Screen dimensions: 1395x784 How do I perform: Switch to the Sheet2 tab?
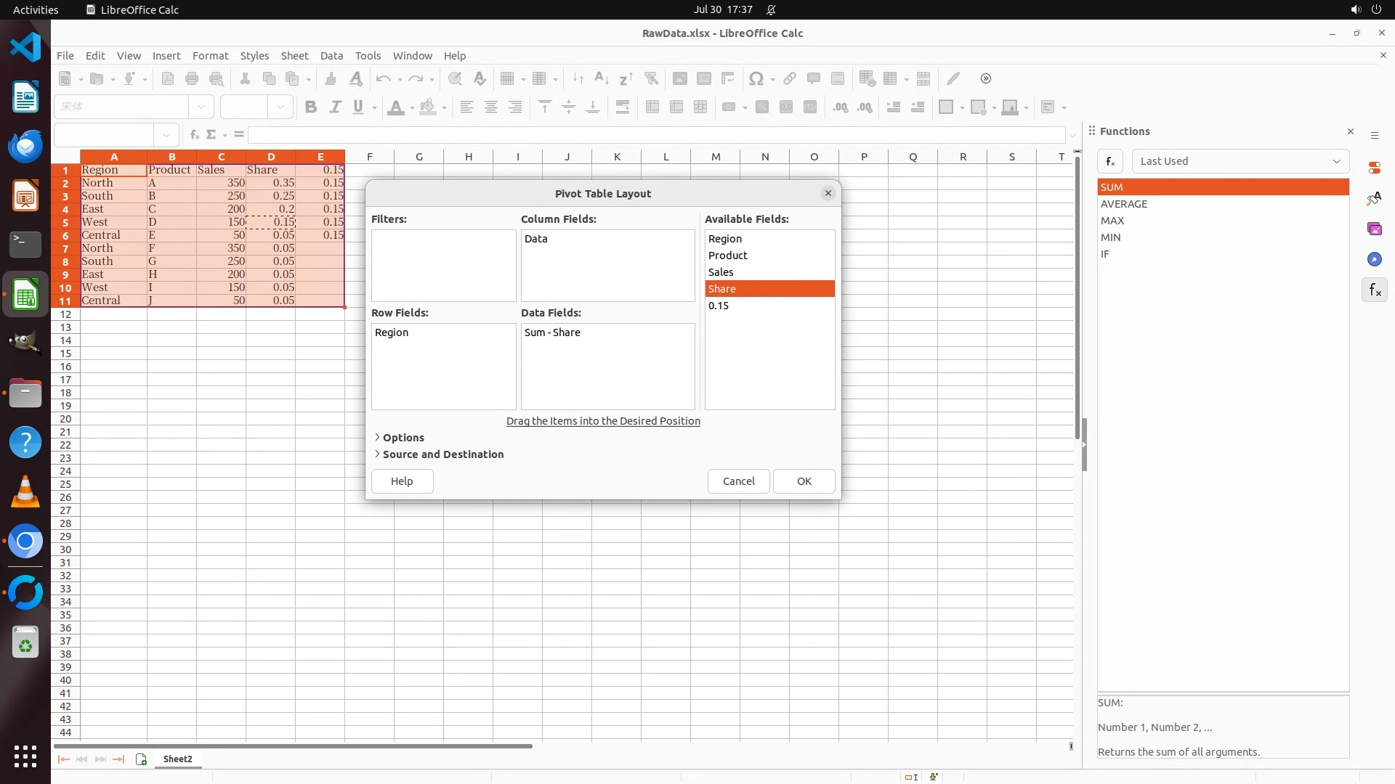tap(177, 759)
